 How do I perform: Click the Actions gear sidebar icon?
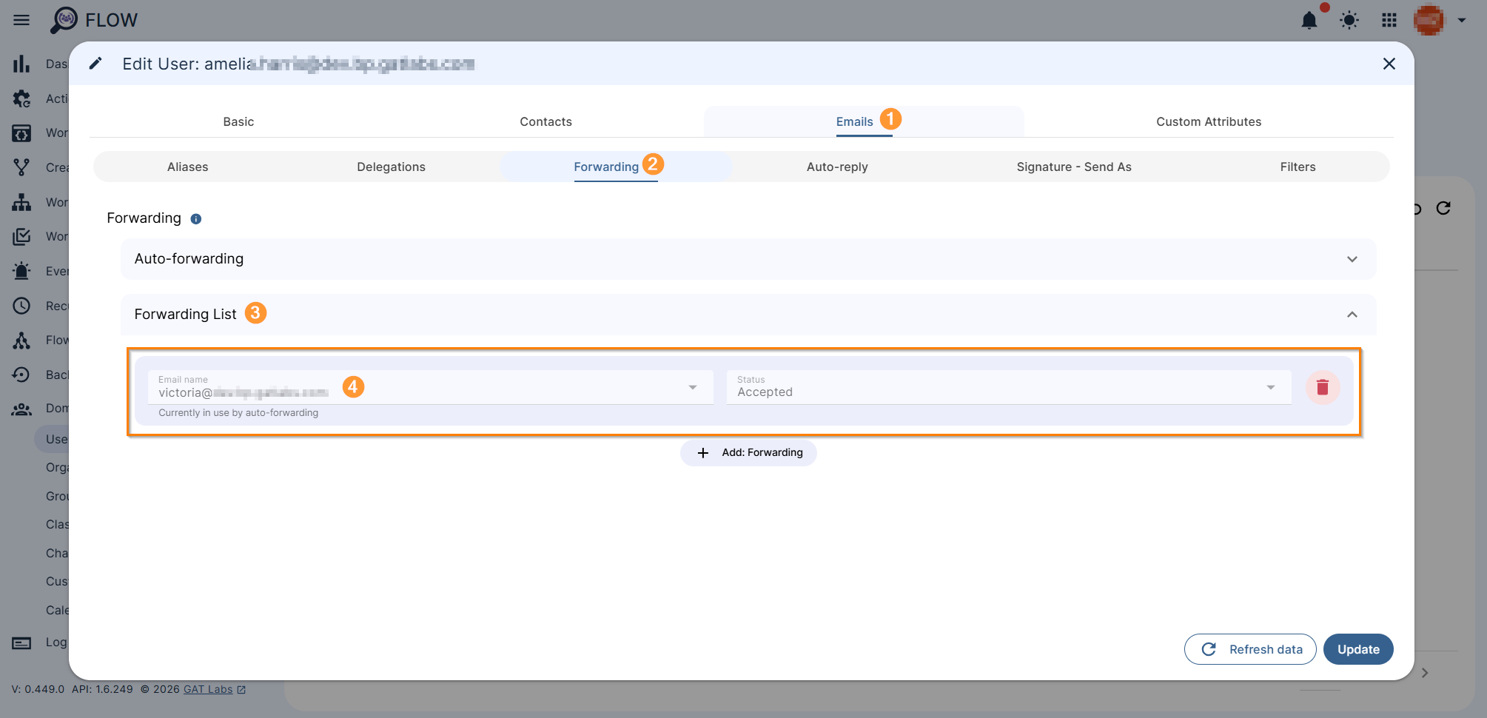point(21,98)
